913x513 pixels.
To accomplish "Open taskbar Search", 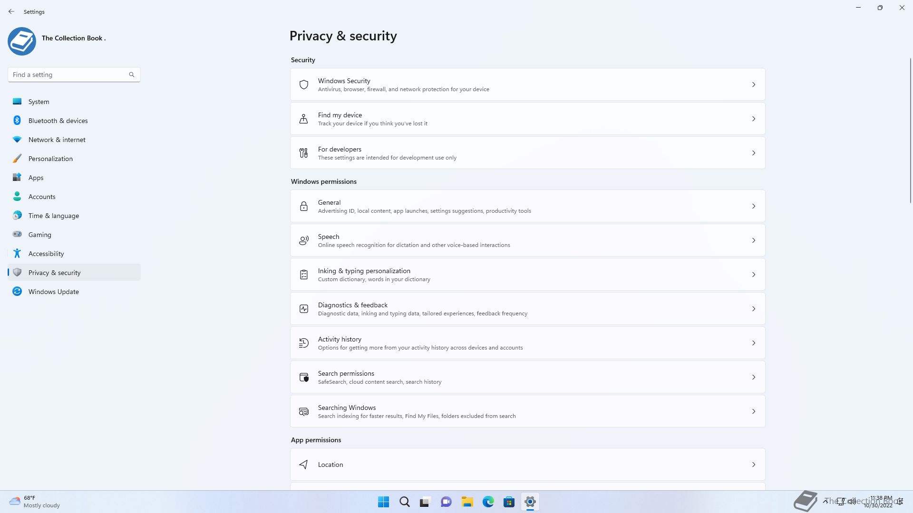I will coord(405,502).
